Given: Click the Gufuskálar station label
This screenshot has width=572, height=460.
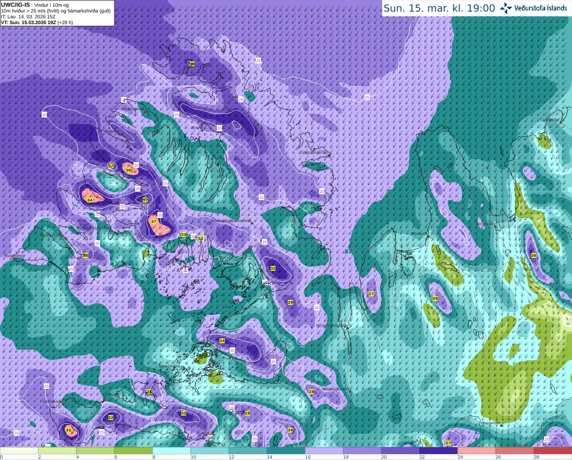Looking at the screenshot, I should pyautogui.click(x=52, y=401).
